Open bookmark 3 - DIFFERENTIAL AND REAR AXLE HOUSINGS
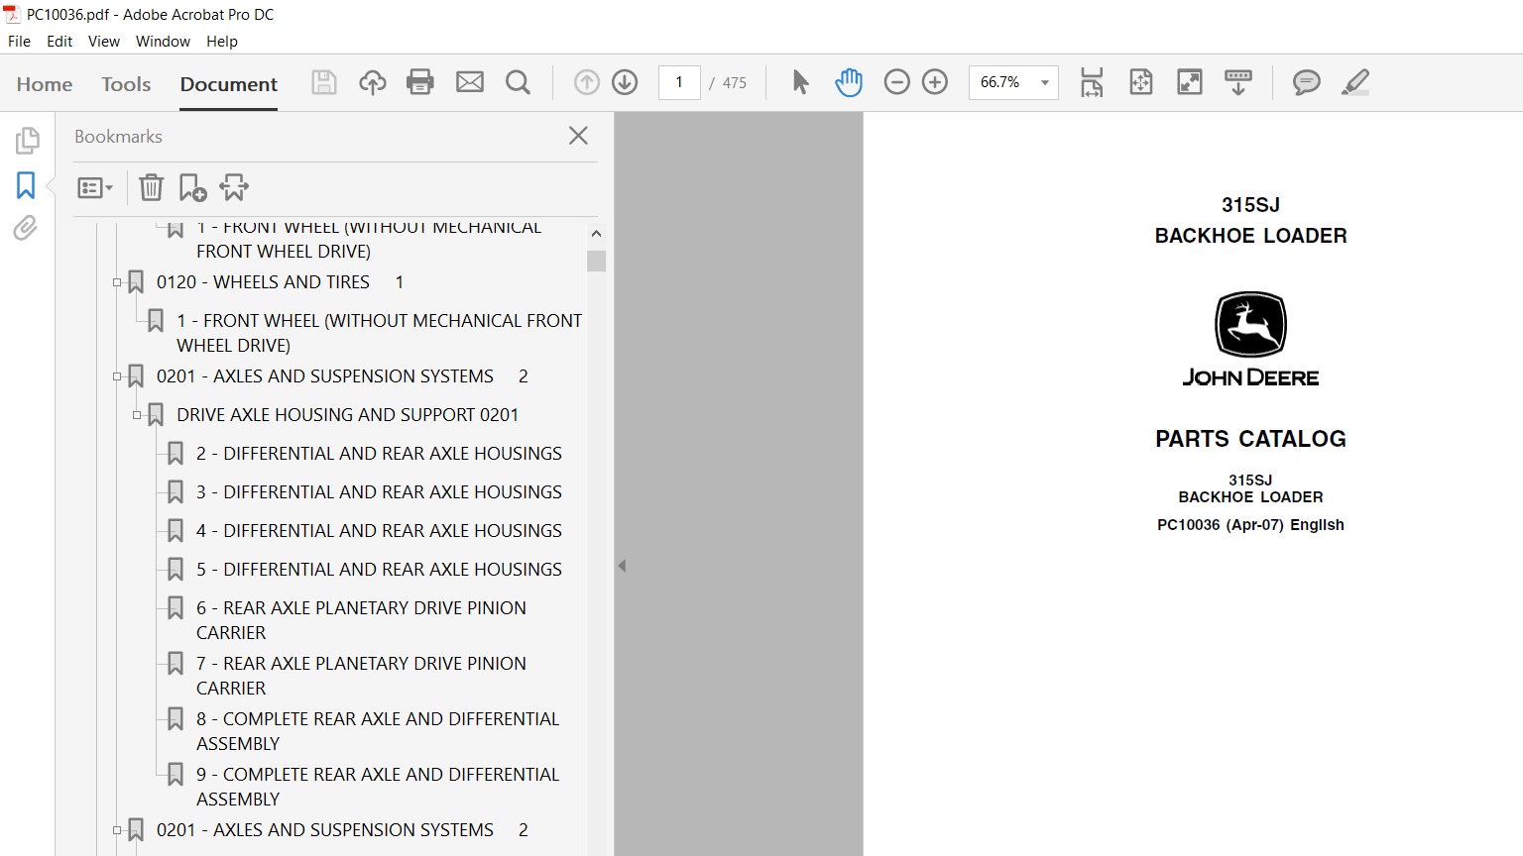This screenshot has height=856, width=1523. [x=379, y=492]
